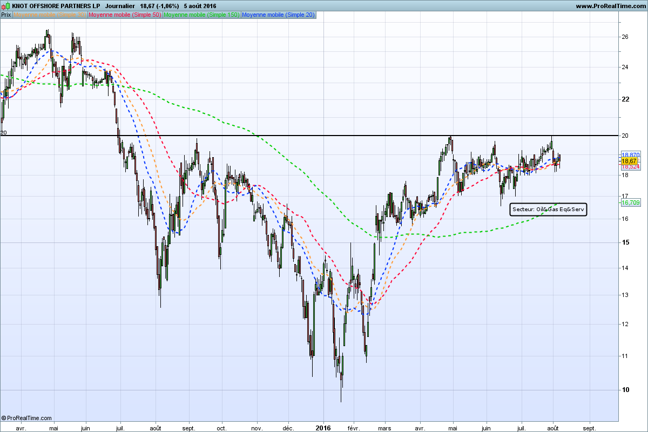This screenshot has height=432, width=648.
Task: Click the 2016 year label on time axis
Action: tap(323, 427)
